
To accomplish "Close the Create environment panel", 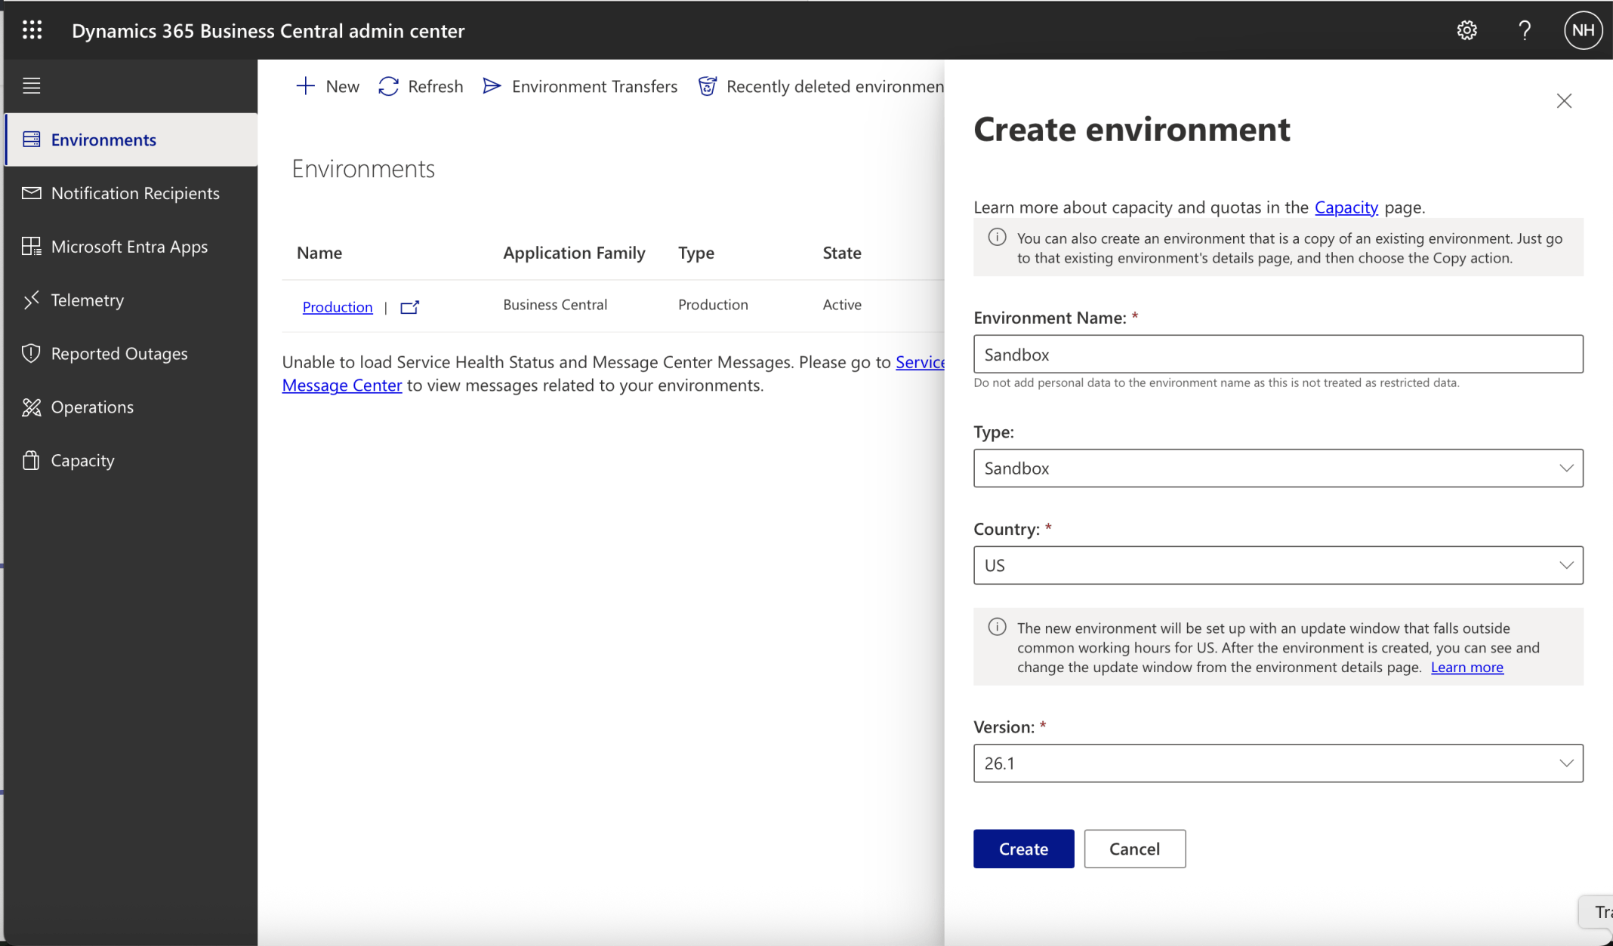I will point(1564,101).
